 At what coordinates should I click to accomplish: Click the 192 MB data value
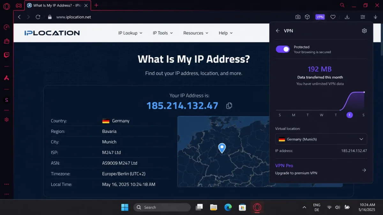click(x=319, y=69)
